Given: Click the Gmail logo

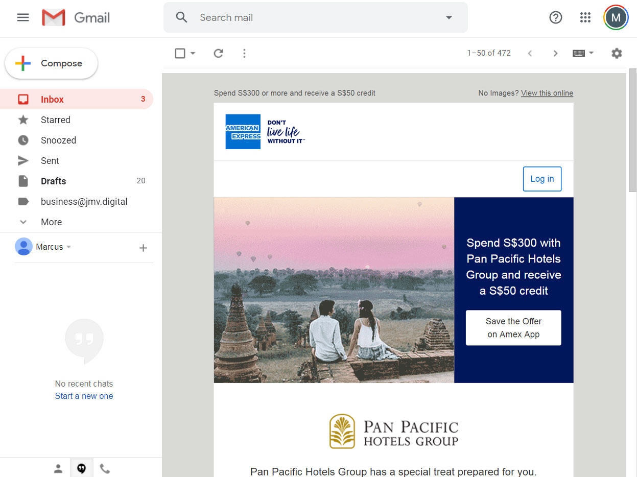Looking at the screenshot, I should [x=76, y=18].
